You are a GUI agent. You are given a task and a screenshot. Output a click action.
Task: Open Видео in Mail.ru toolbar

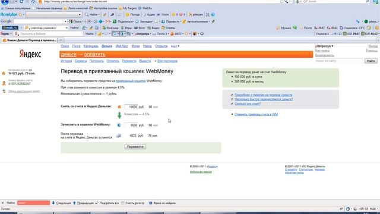[153, 28]
